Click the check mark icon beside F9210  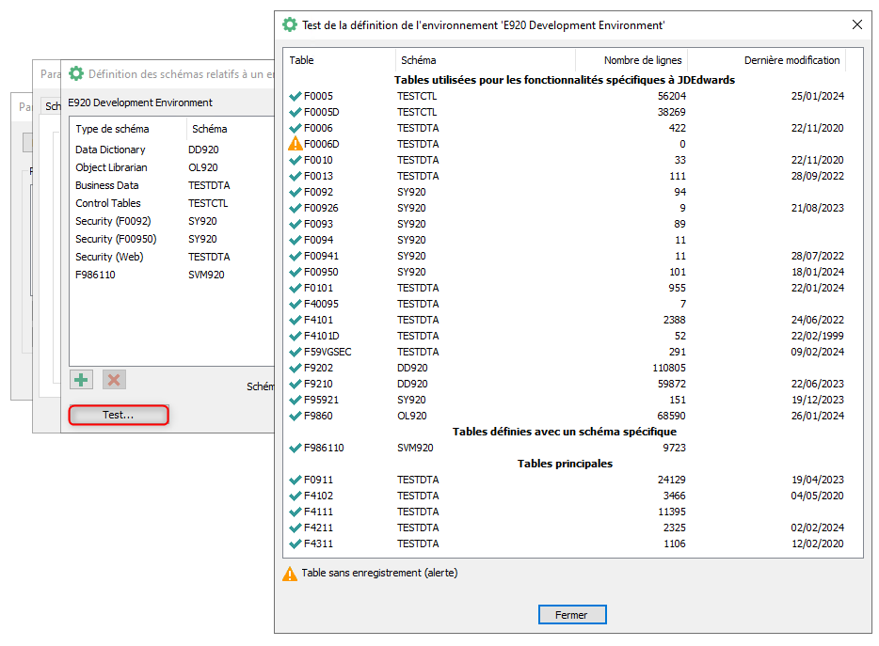pos(295,384)
